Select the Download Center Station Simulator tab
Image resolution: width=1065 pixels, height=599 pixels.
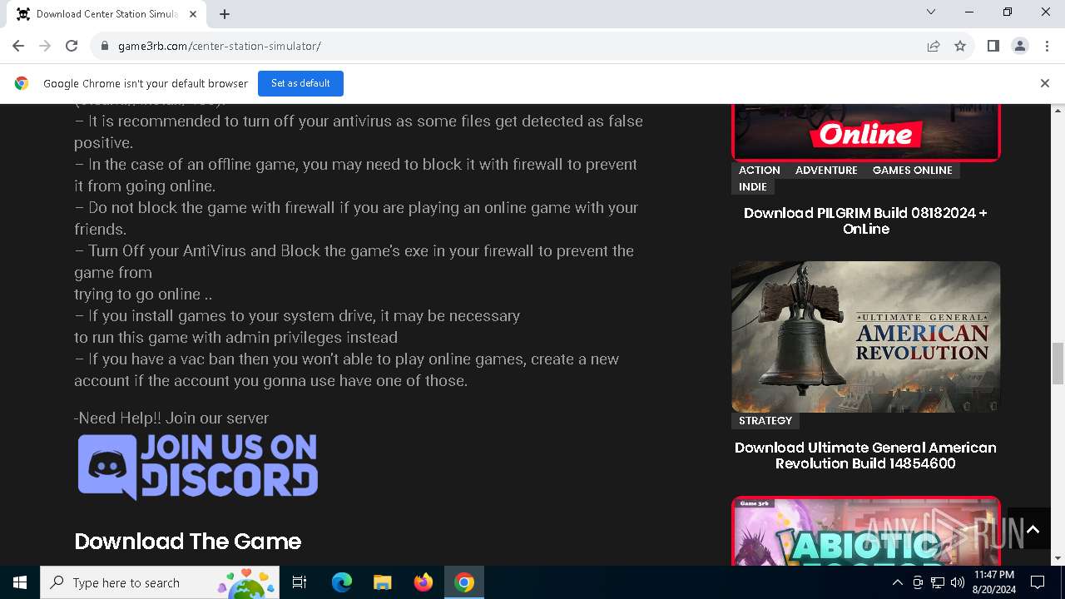click(106, 14)
